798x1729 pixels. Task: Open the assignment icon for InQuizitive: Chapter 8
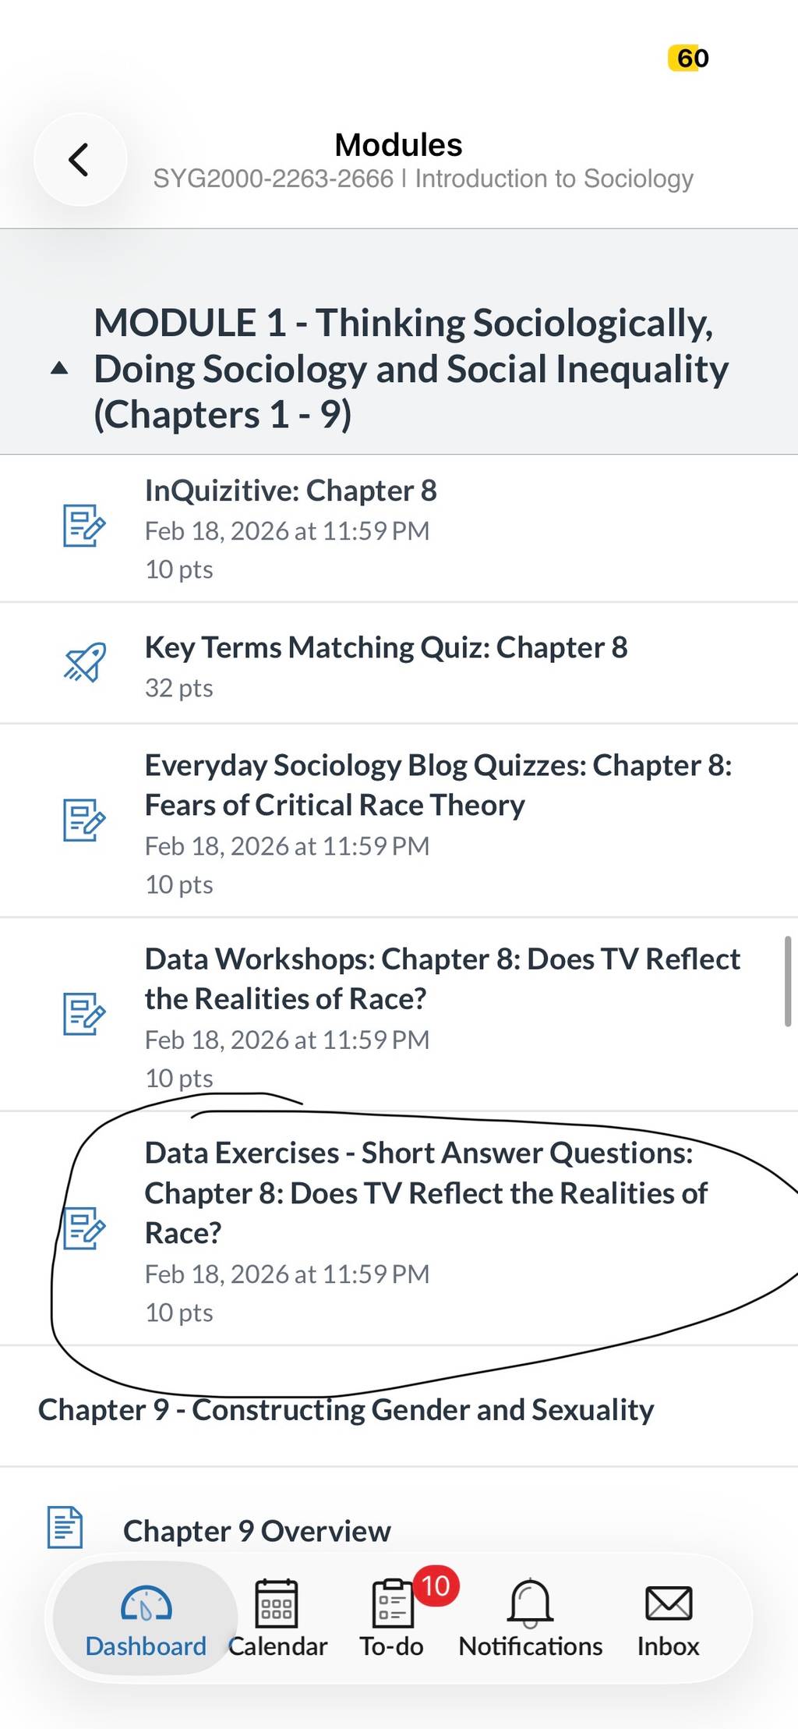coord(84,526)
